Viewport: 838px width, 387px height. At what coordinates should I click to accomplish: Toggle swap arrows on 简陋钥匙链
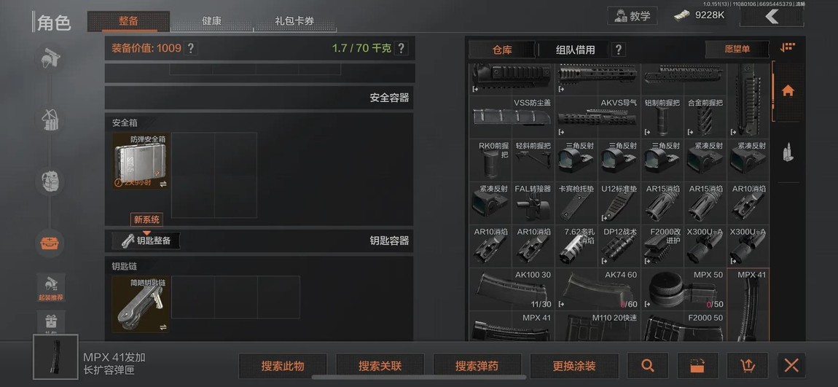click(x=163, y=327)
